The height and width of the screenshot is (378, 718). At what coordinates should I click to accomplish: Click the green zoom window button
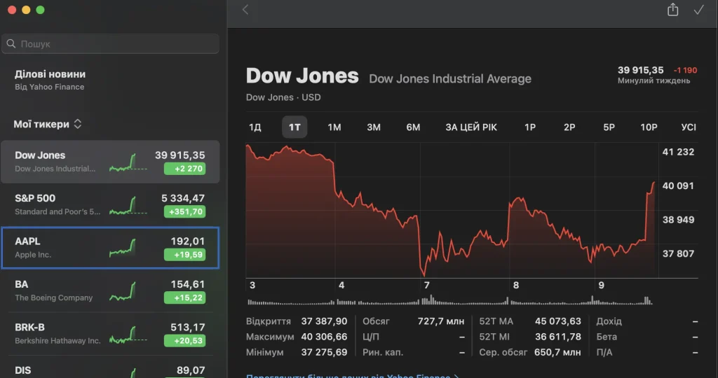pyautogui.click(x=40, y=10)
